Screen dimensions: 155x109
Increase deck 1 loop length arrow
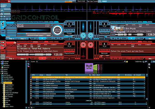(74, 24)
